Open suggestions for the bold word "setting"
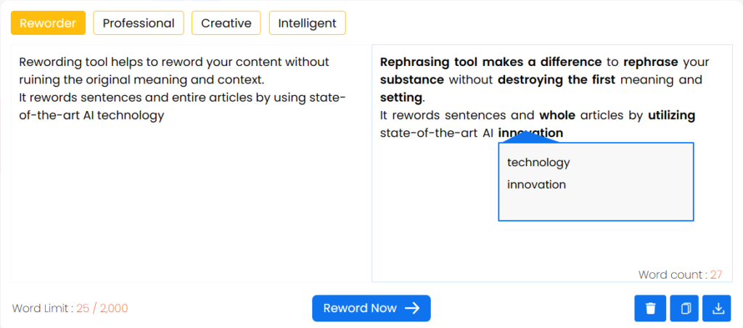This screenshot has width=743, height=328. tap(401, 97)
